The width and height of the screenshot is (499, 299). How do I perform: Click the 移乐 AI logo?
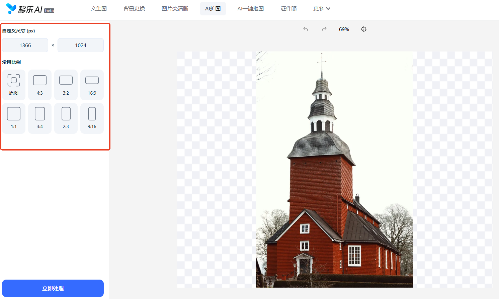tap(30, 9)
